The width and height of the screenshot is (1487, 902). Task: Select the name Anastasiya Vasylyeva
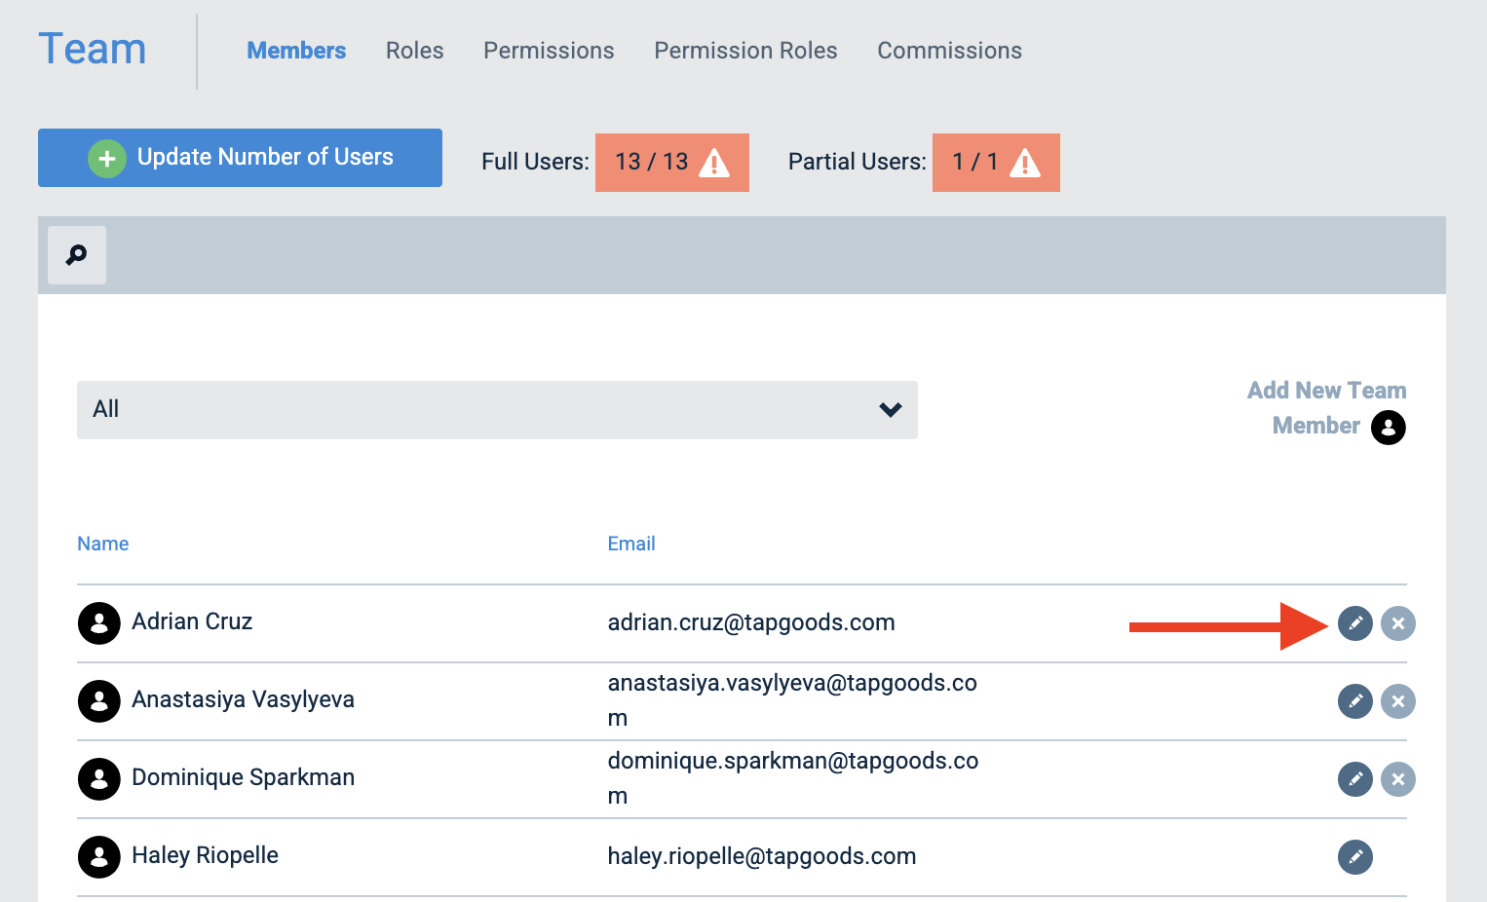[x=243, y=699]
